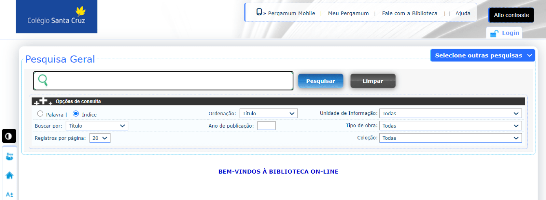Click the contrast icon in left sidebar
The width and height of the screenshot is (546, 200).
(x=9, y=136)
